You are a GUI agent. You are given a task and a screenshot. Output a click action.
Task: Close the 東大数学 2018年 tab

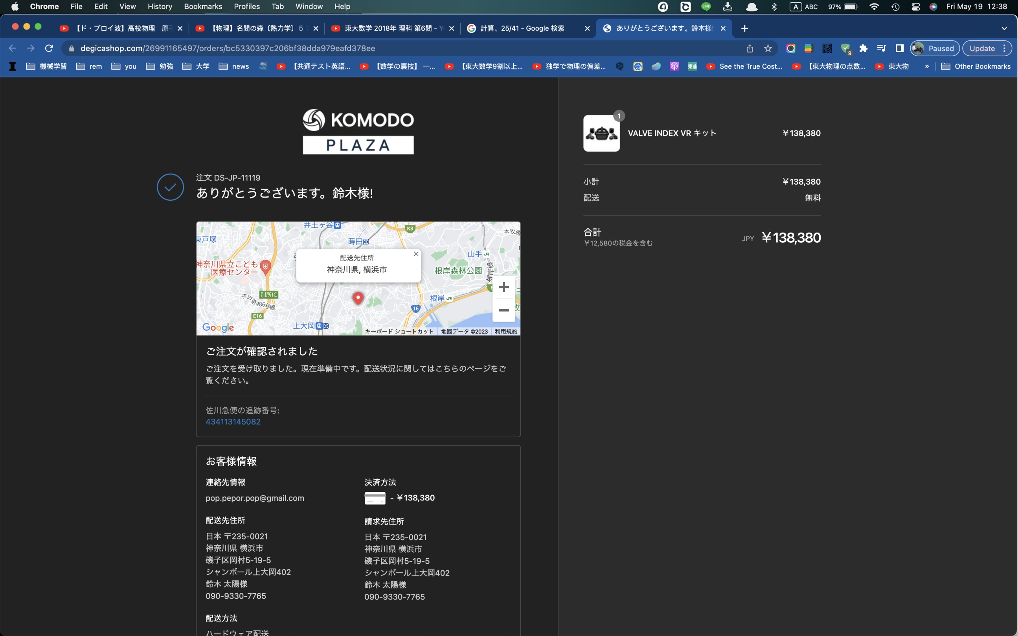tap(452, 28)
